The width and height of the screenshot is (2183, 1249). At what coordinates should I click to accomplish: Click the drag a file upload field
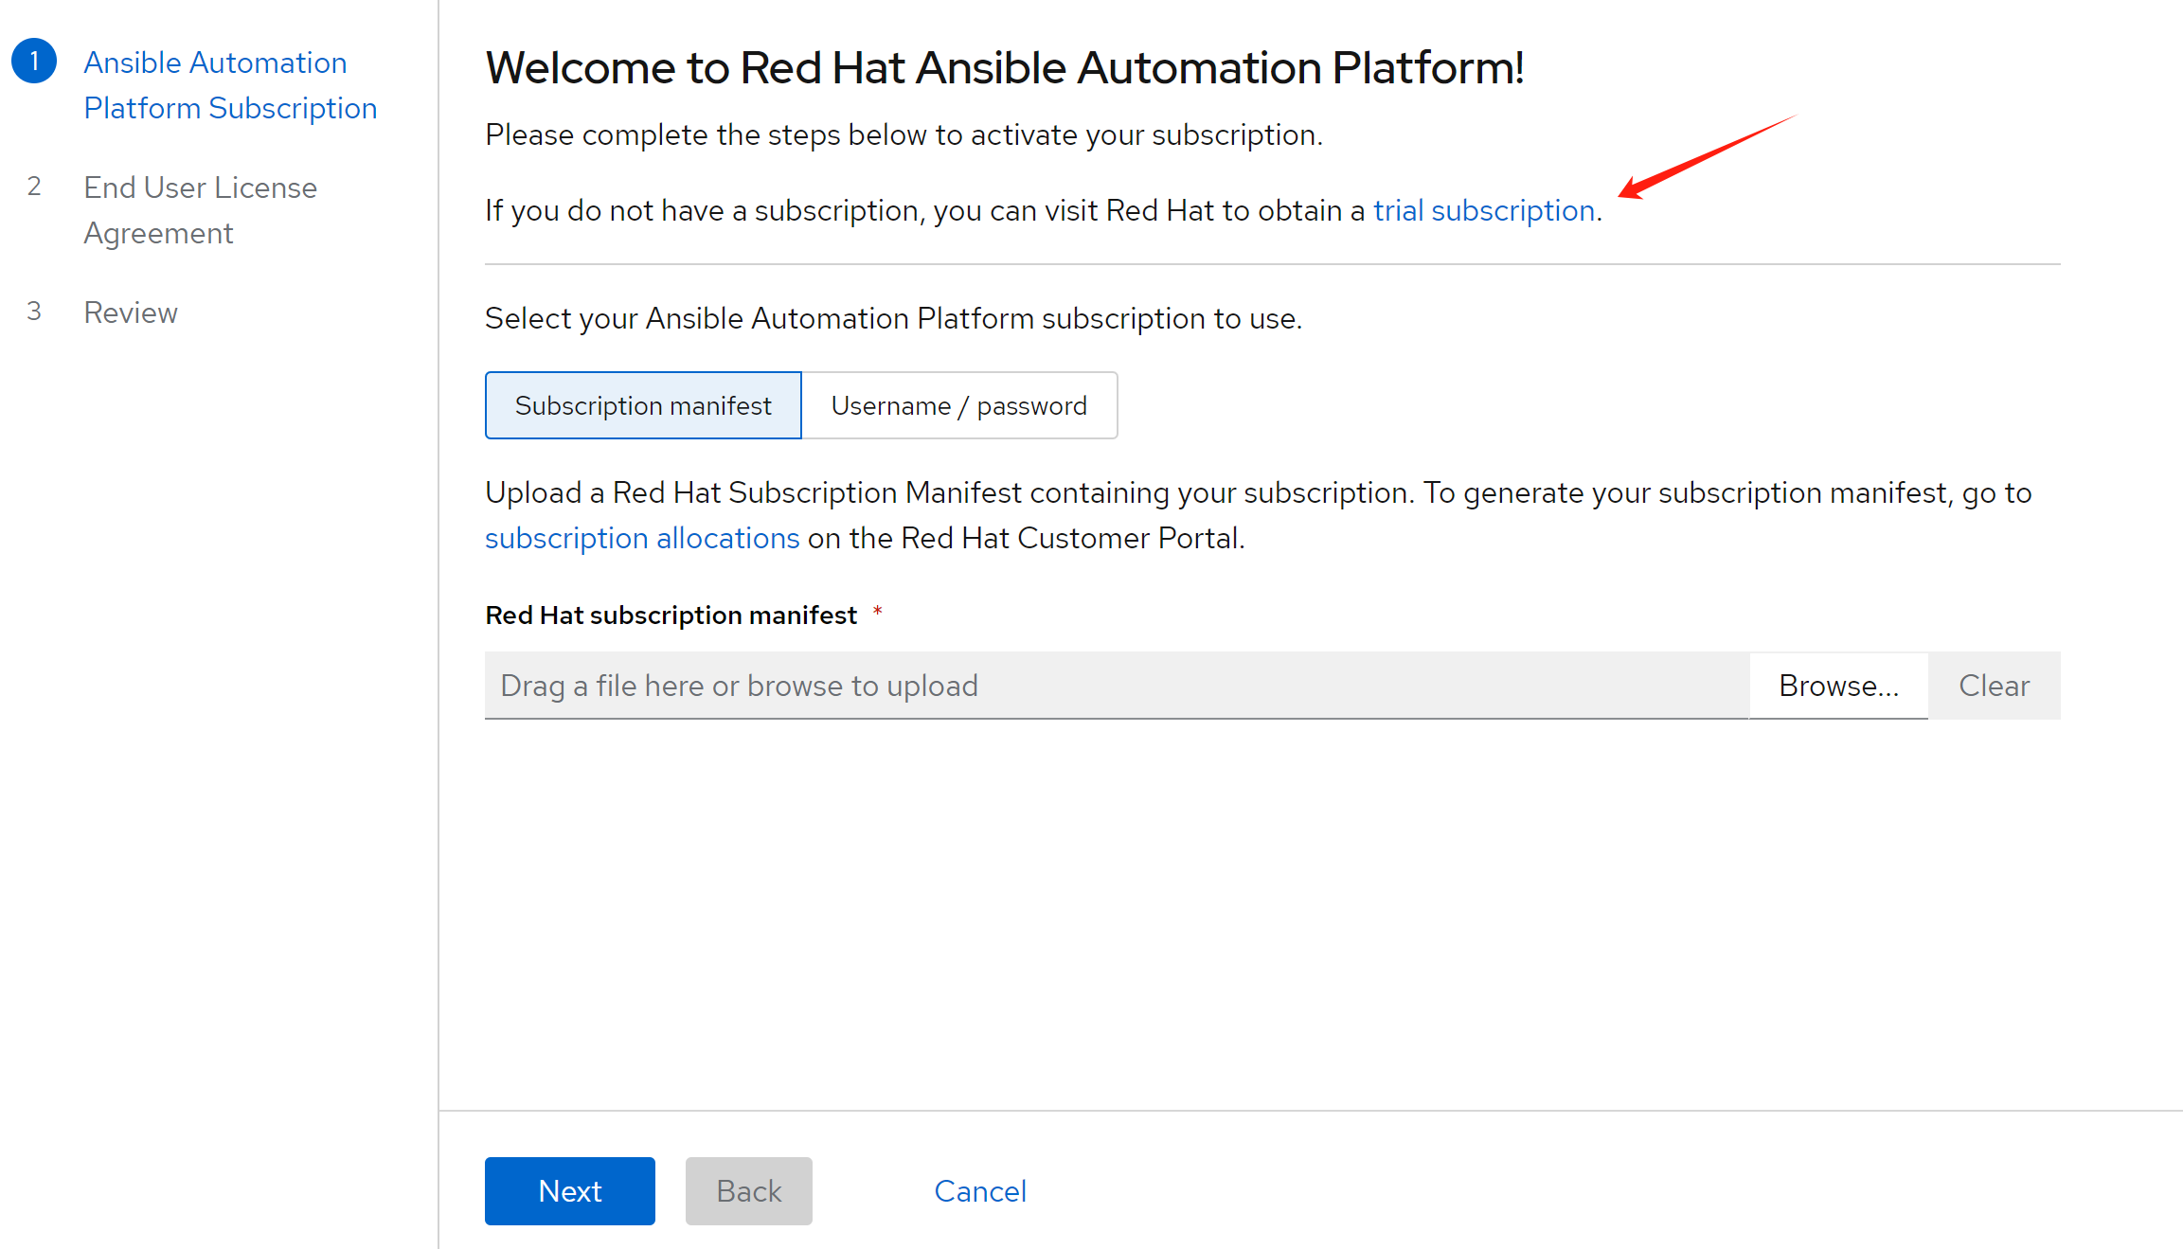point(1116,686)
